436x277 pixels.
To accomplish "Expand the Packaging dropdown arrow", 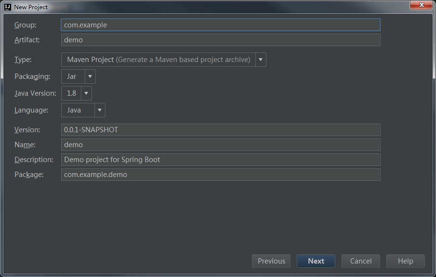I will tap(90, 76).
